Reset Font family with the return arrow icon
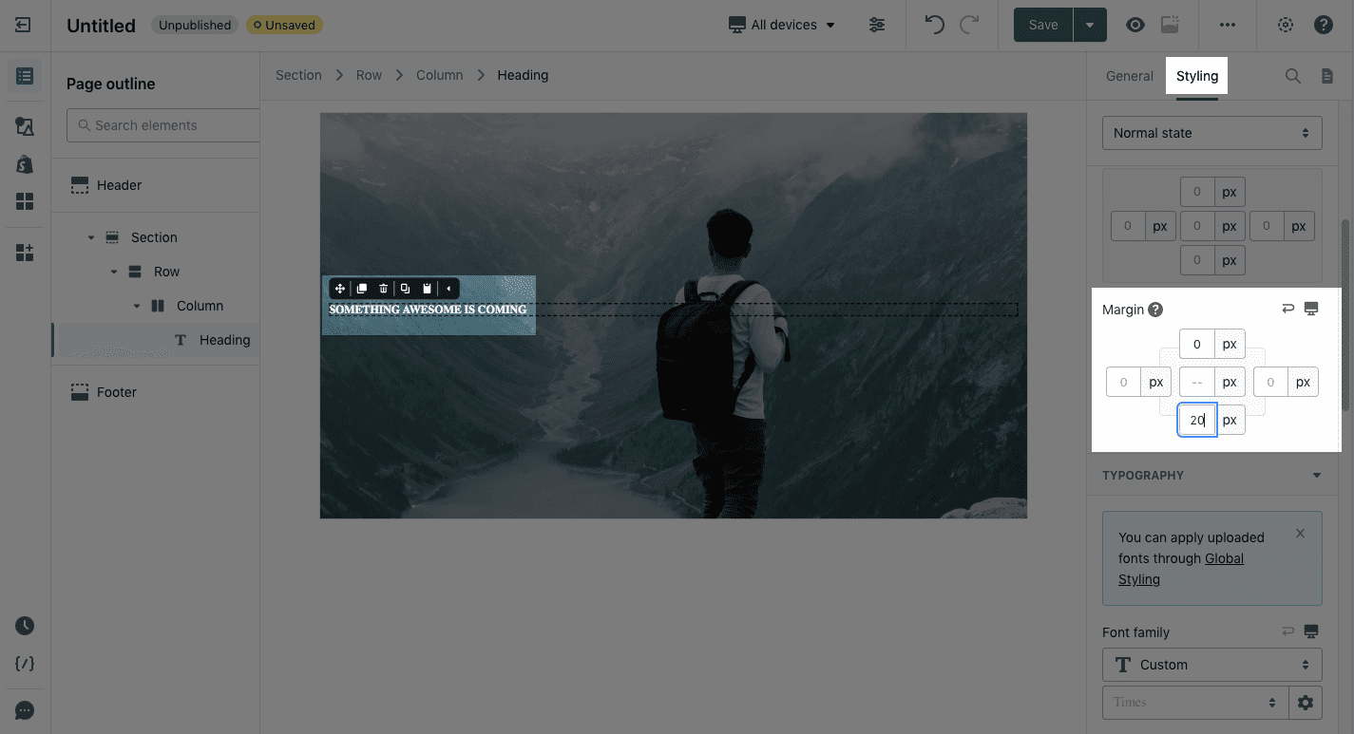The width and height of the screenshot is (1354, 734). pyautogui.click(x=1288, y=631)
